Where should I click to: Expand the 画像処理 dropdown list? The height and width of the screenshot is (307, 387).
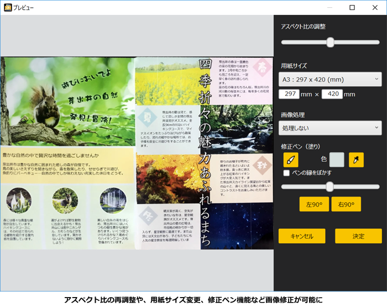(330, 128)
